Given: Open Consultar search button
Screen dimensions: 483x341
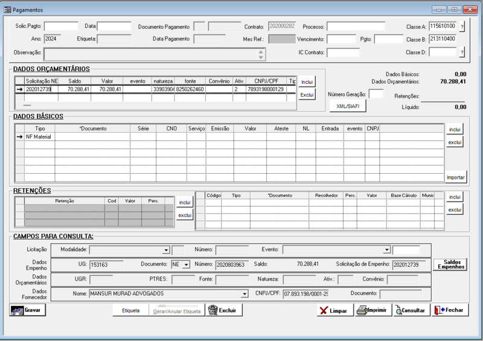Looking at the screenshot, I should [x=409, y=310].
